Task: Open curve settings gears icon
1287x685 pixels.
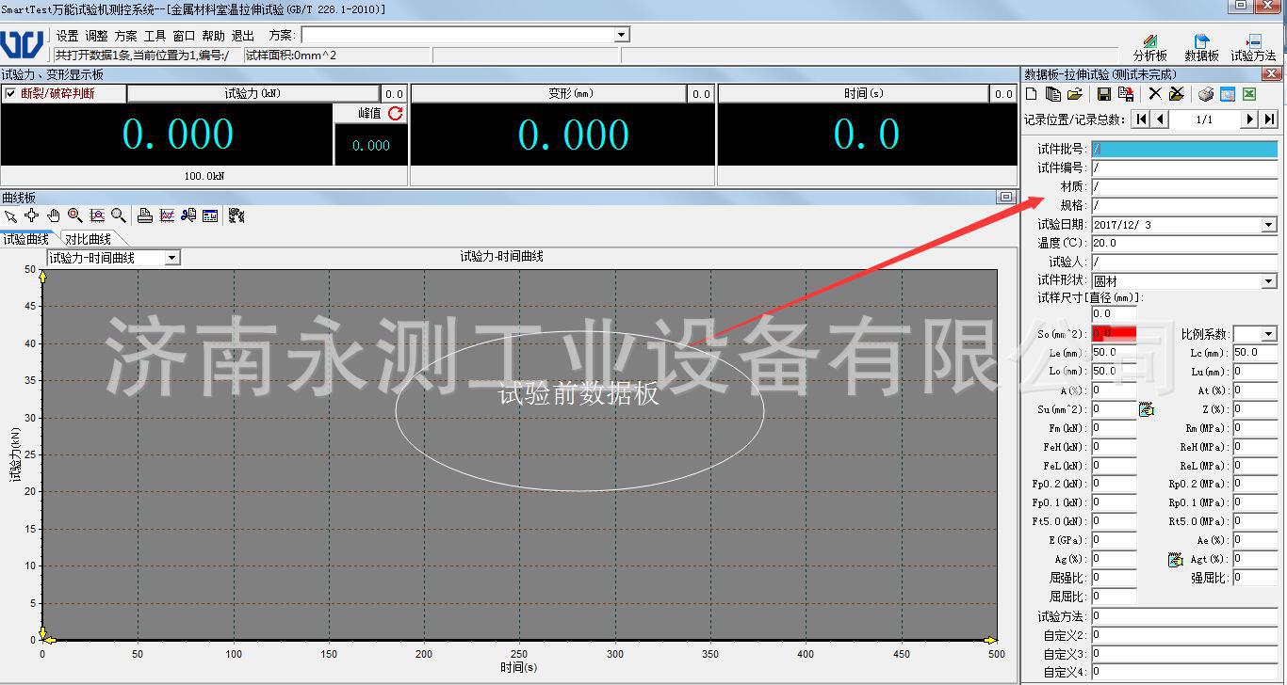Action: pyautogui.click(x=236, y=215)
